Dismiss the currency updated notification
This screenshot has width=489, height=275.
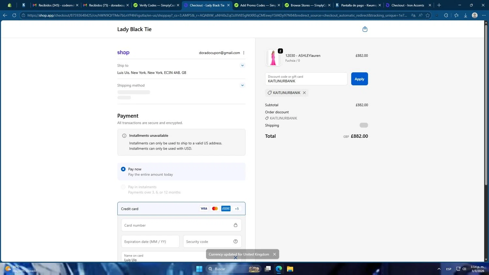click(274, 254)
